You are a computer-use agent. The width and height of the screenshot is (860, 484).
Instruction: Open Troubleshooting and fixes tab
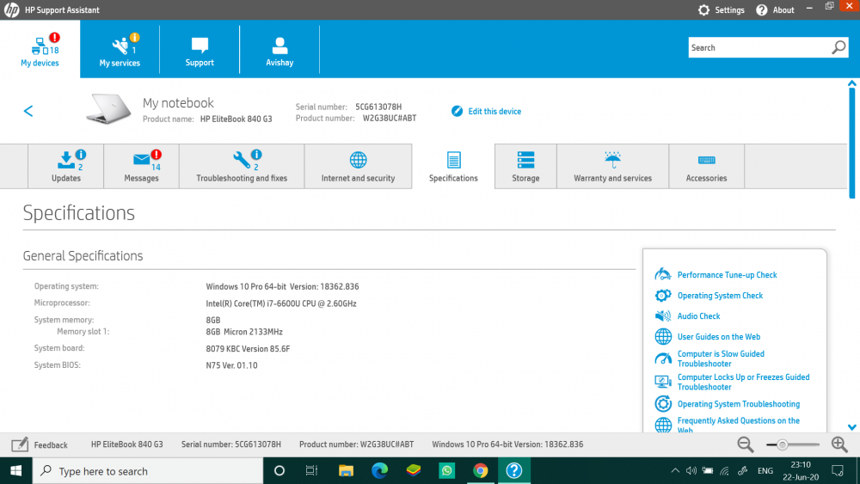(242, 167)
